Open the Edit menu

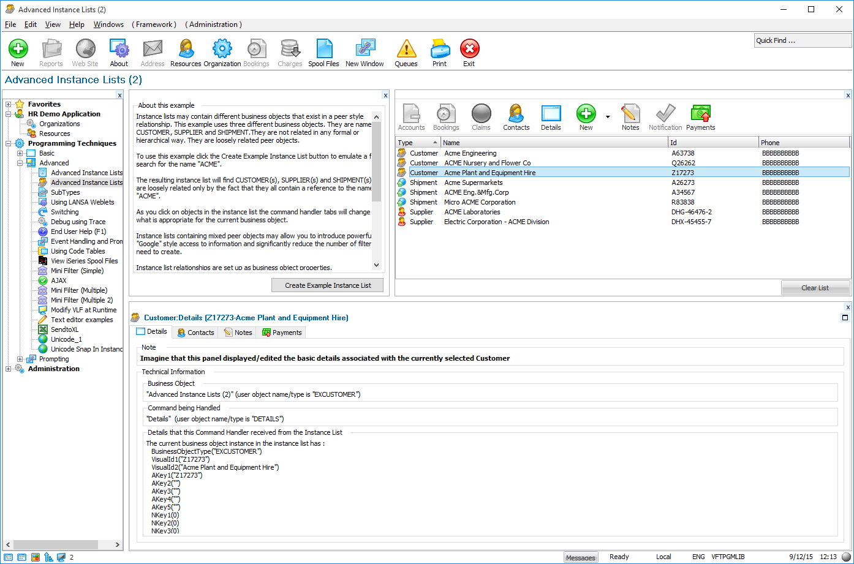[31, 24]
